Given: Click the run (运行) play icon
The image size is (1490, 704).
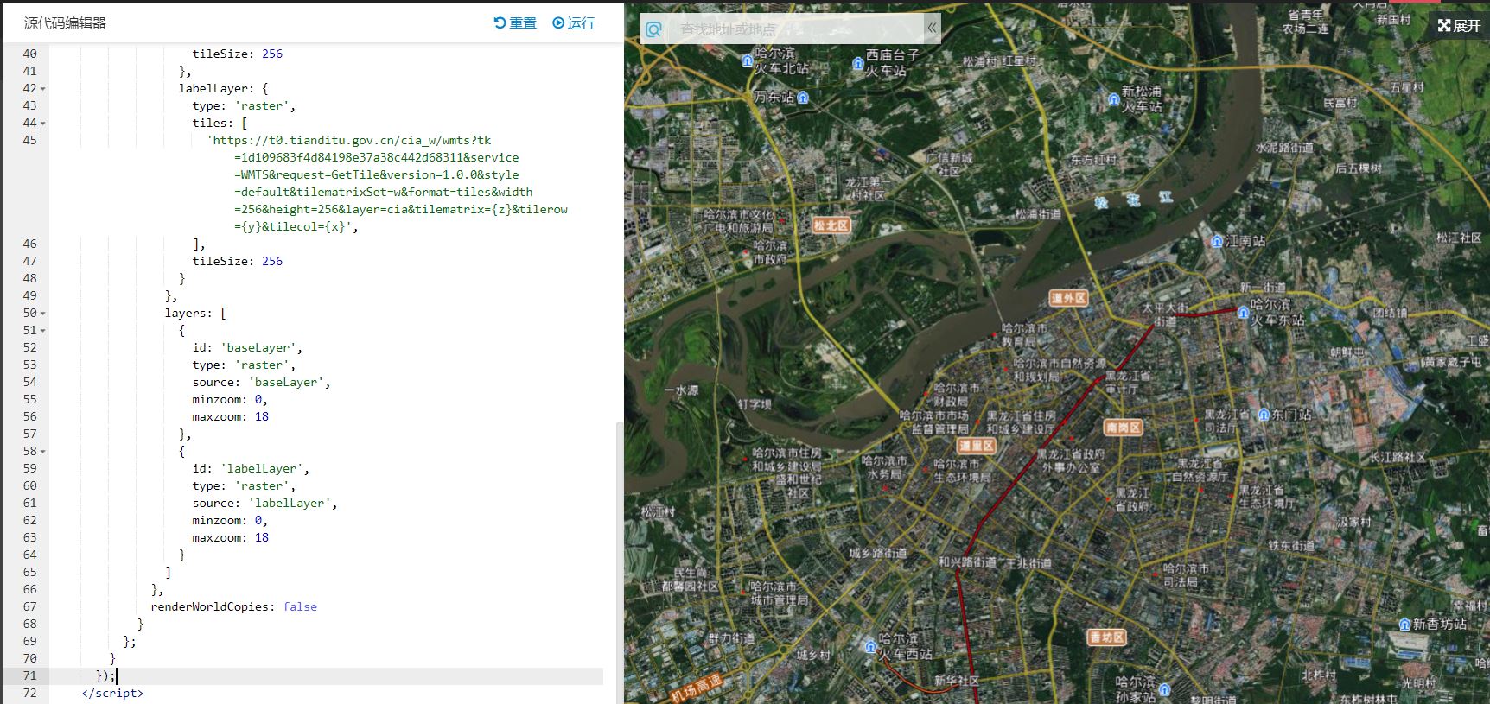Looking at the screenshot, I should pyautogui.click(x=558, y=23).
